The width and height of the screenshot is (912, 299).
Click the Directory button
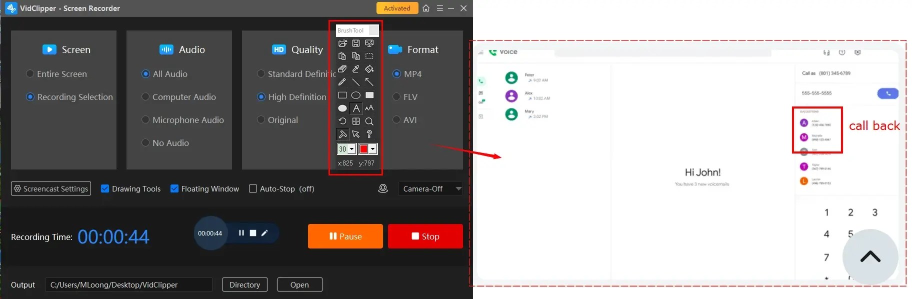[x=245, y=284]
